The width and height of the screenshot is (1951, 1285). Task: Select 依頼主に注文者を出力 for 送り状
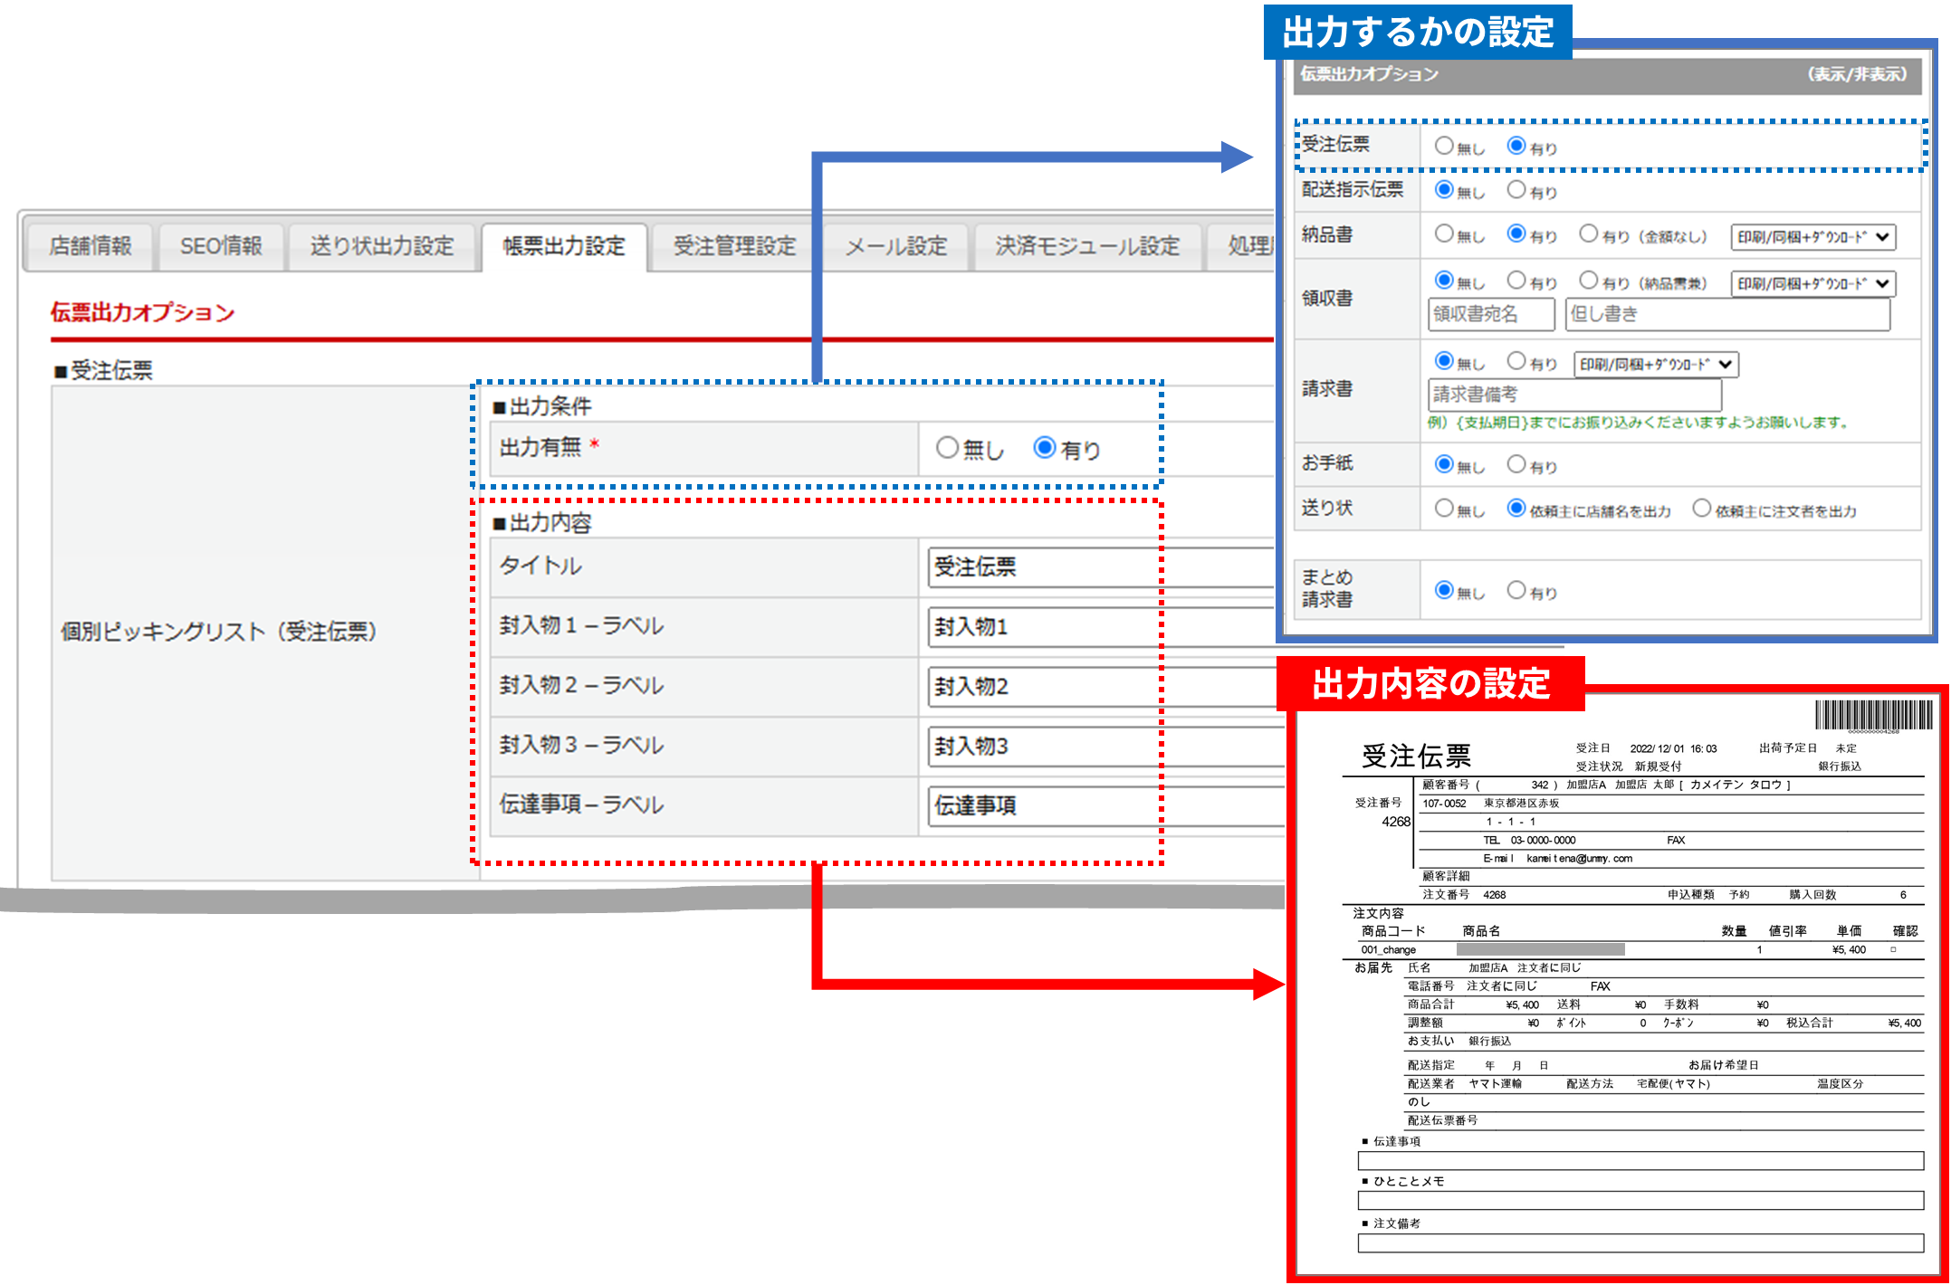1702,509
